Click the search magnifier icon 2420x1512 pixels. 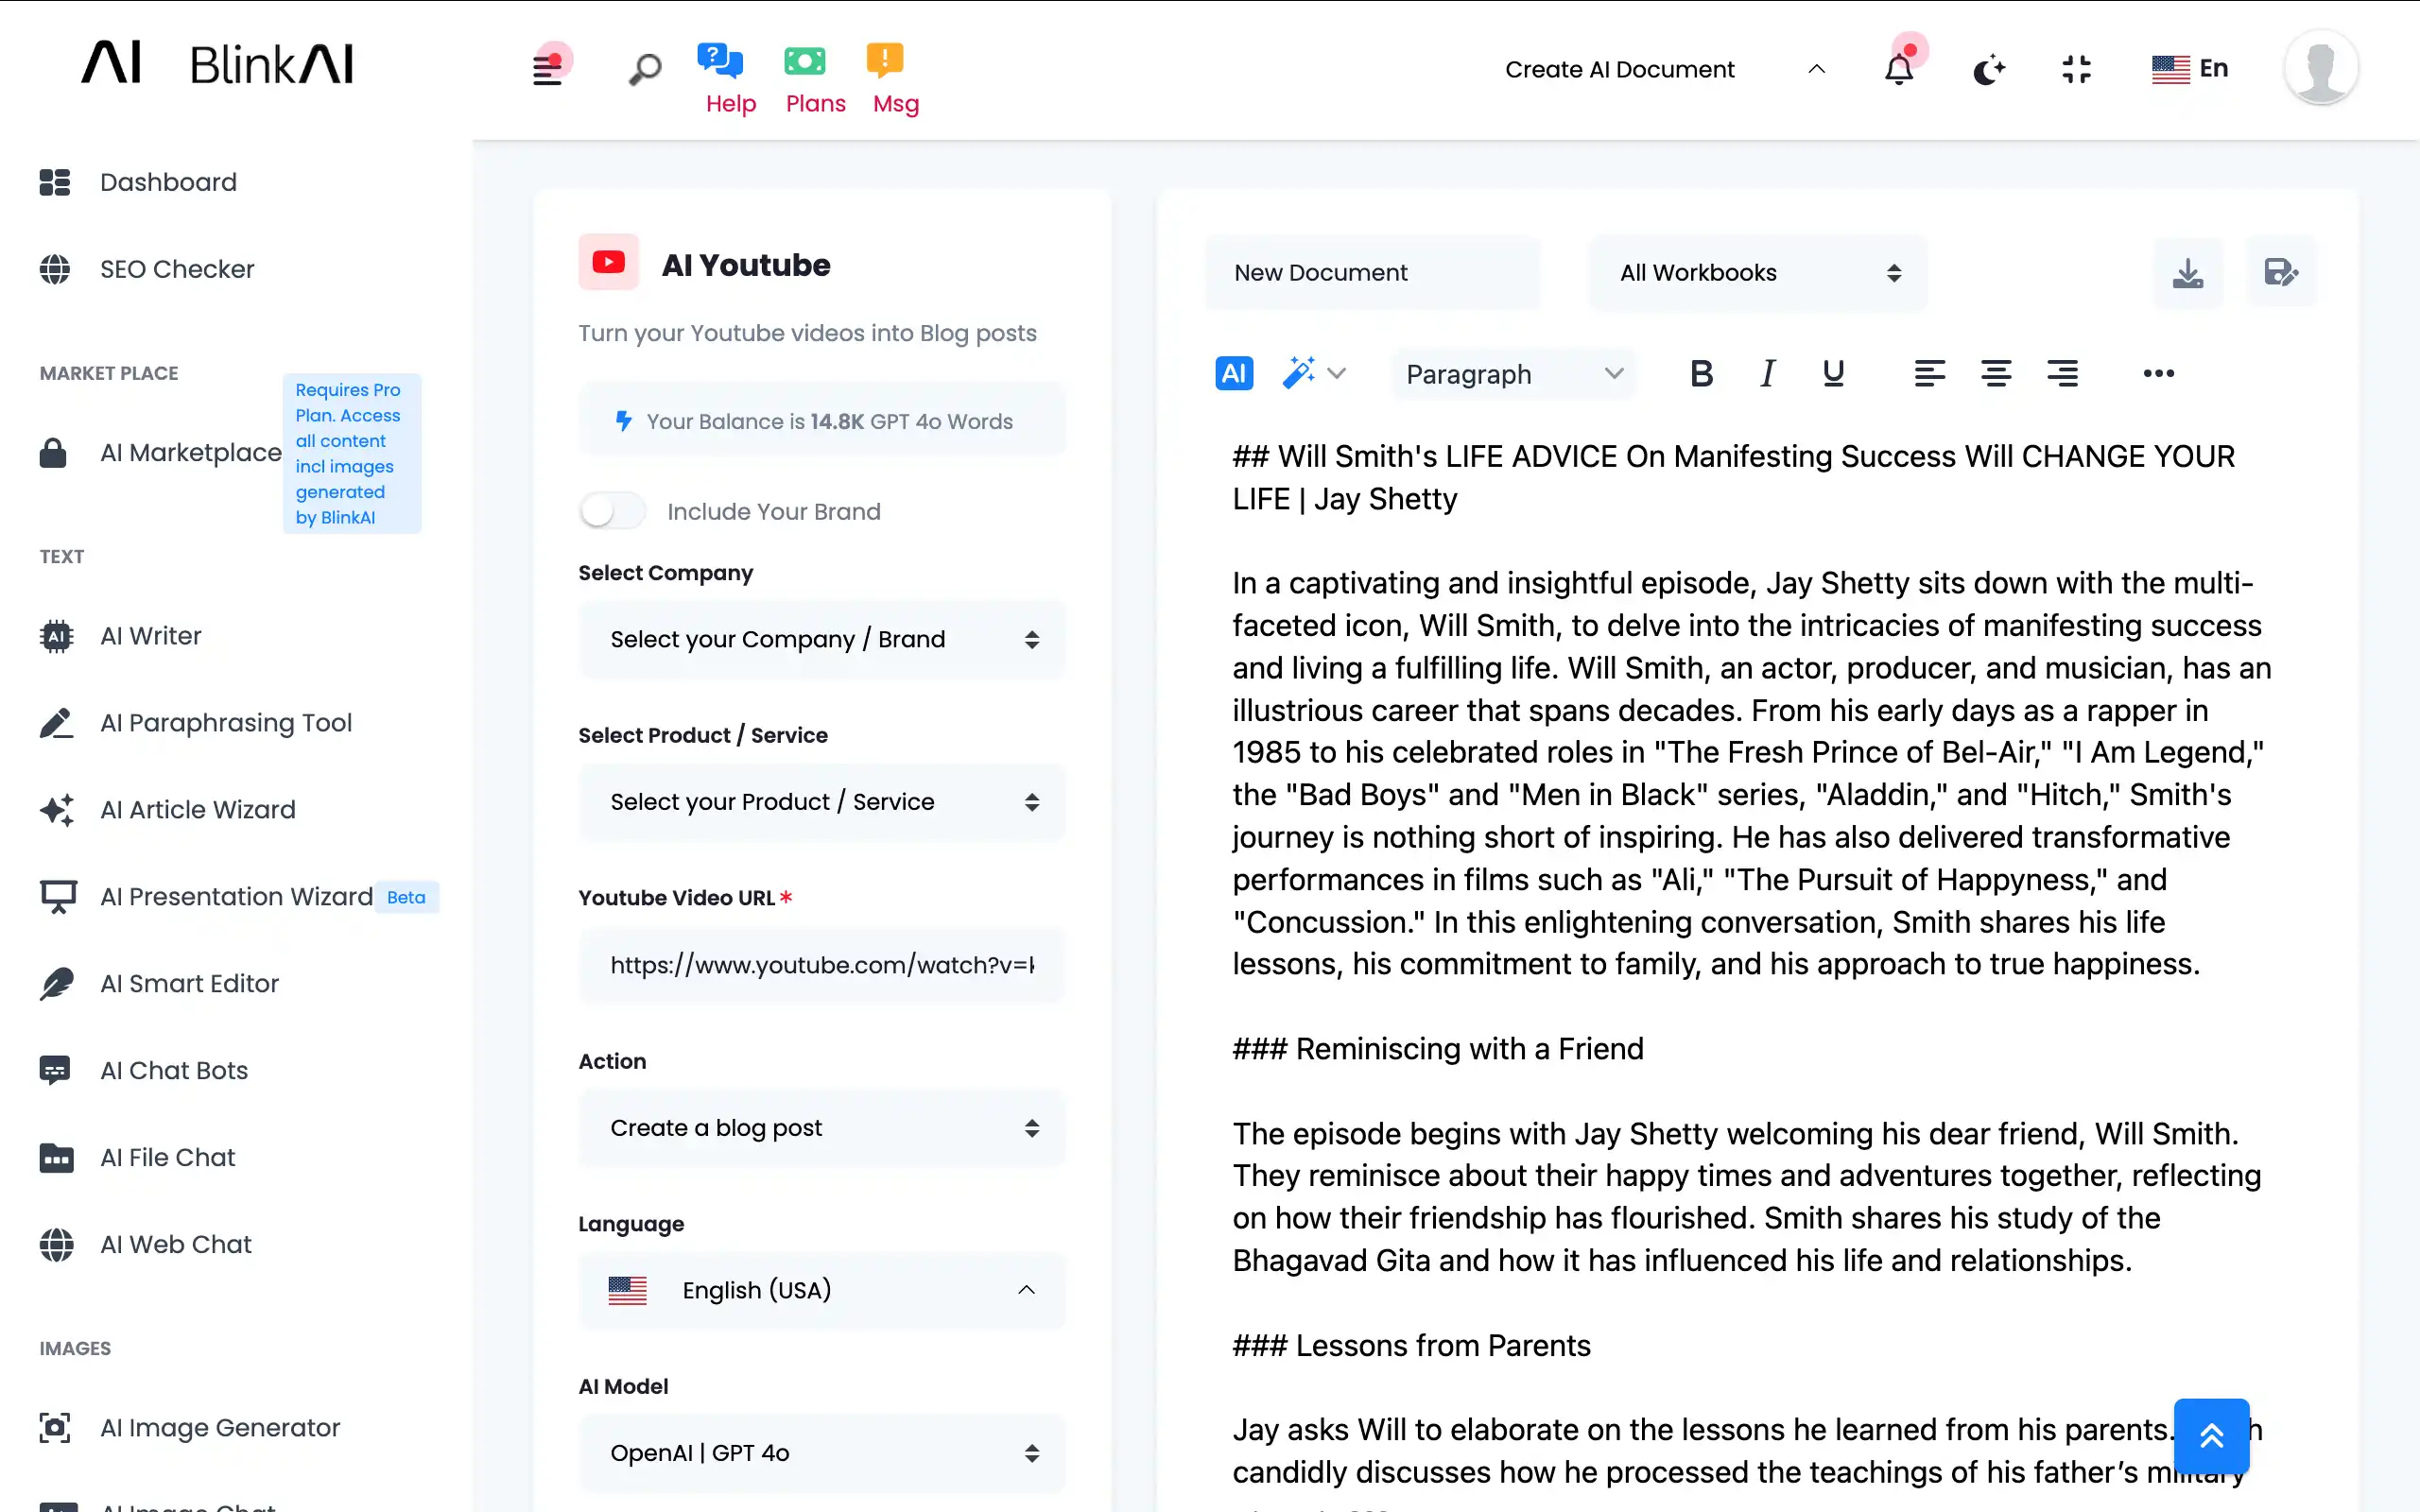click(x=645, y=69)
